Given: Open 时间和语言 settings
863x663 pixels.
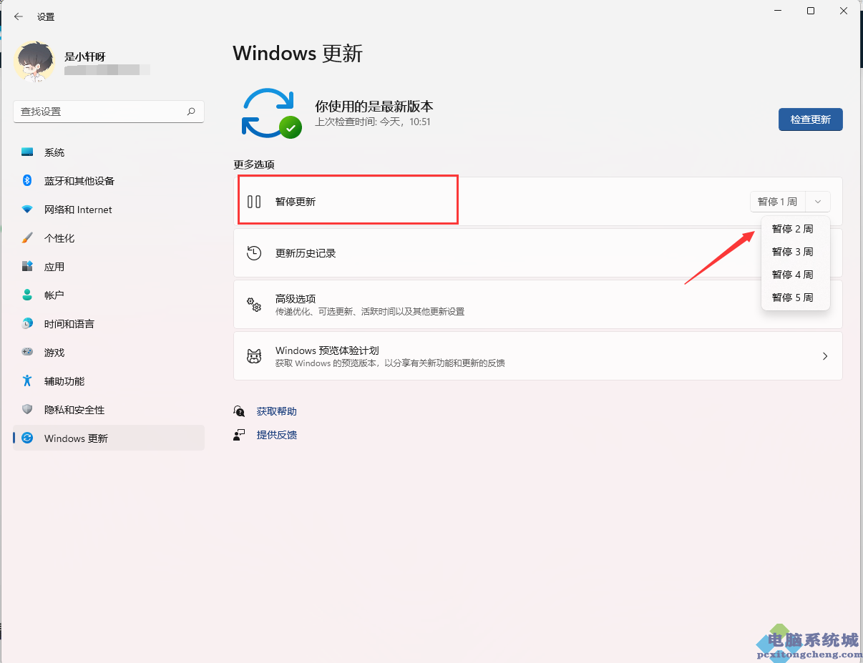Looking at the screenshot, I should (109, 324).
